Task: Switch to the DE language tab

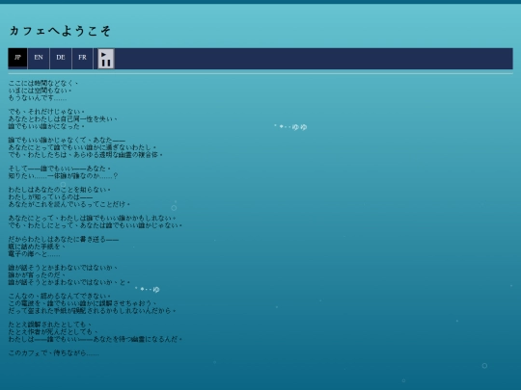Action: [61, 59]
